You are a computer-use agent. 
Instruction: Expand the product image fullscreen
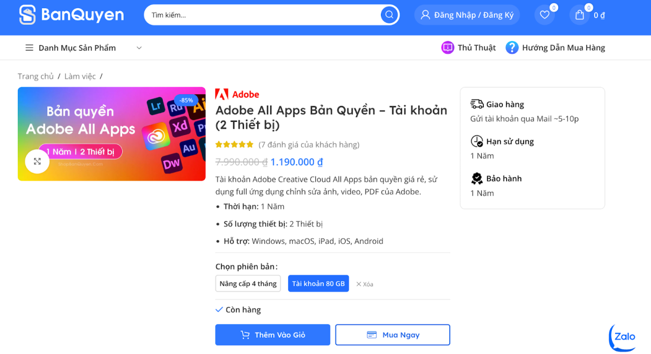pyautogui.click(x=37, y=161)
